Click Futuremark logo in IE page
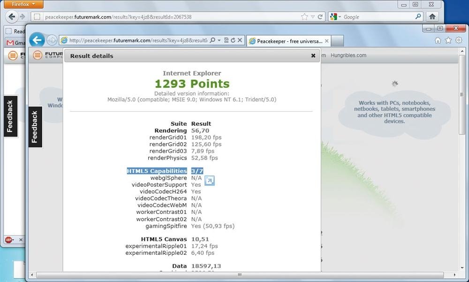 point(48,55)
